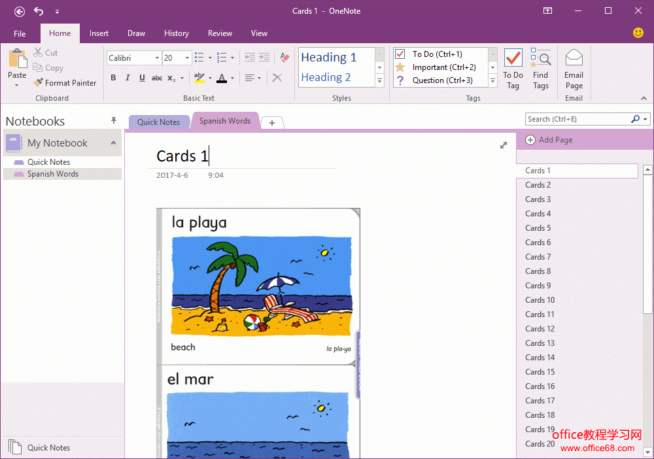Activate the Format Painter tool
Screen dimensions: 654x459
click(65, 82)
